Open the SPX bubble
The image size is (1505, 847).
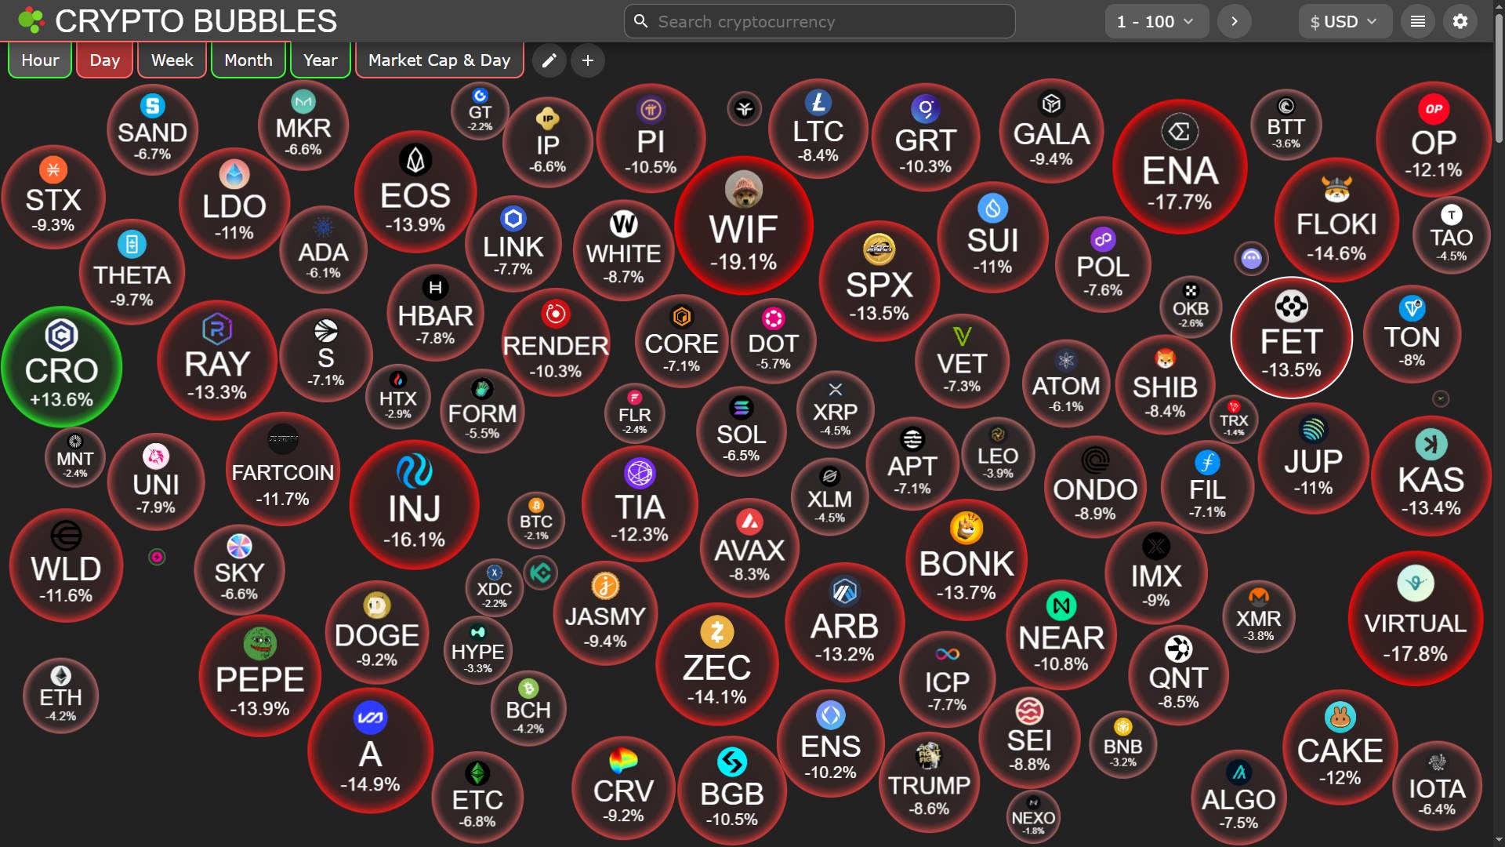(x=879, y=281)
